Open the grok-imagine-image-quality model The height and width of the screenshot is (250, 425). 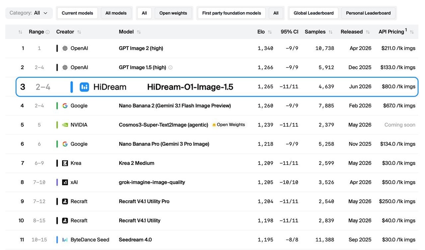click(x=152, y=182)
